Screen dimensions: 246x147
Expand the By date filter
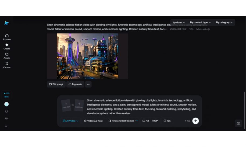[179, 22]
